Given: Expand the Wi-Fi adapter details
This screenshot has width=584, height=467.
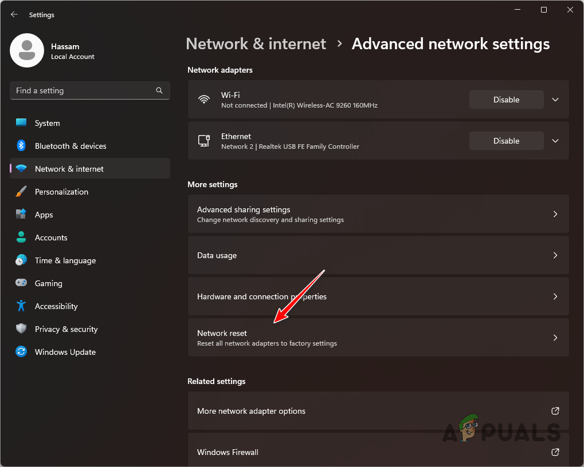Looking at the screenshot, I should (x=554, y=100).
